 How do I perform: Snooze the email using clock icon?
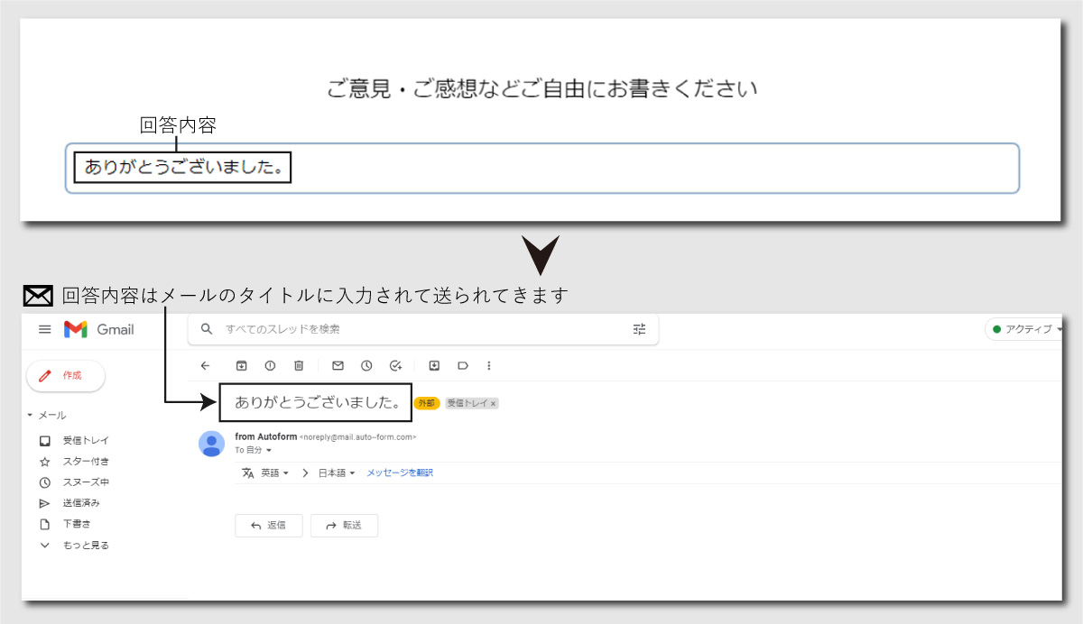tap(366, 366)
